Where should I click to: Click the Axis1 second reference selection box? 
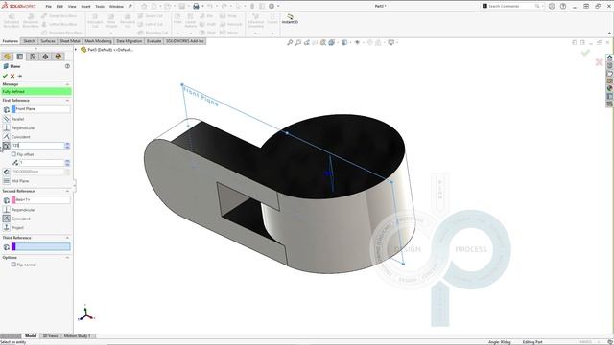[40, 200]
